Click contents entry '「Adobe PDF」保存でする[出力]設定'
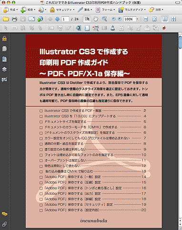This screenshot has height=230, width=182. click(72, 193)
